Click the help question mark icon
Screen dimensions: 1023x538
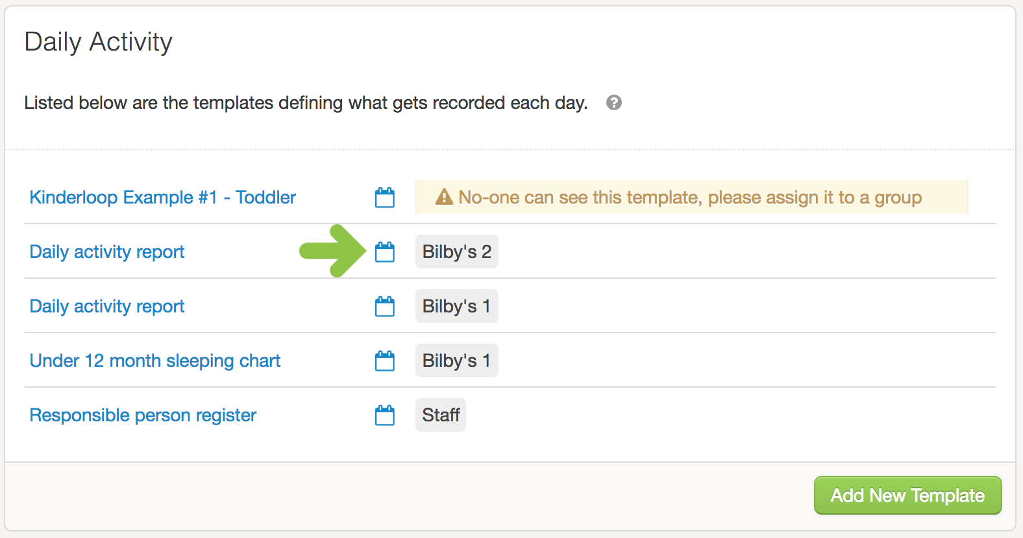(x=613, y=102)
